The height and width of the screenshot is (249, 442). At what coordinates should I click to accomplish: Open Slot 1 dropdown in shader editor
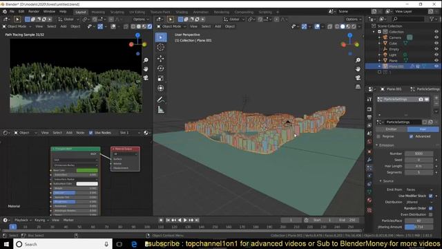click(130, 133)
